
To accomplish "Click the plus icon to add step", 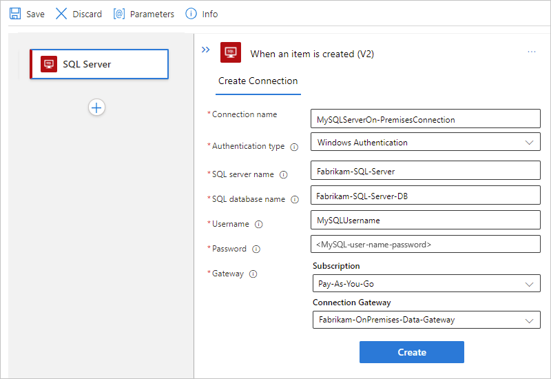I will 96,107.
